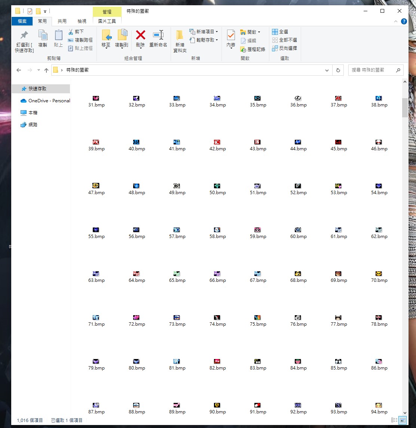This screenshot has height=428, width=416.
Task: Select file 31.bmp
Action: pos(97,102)
